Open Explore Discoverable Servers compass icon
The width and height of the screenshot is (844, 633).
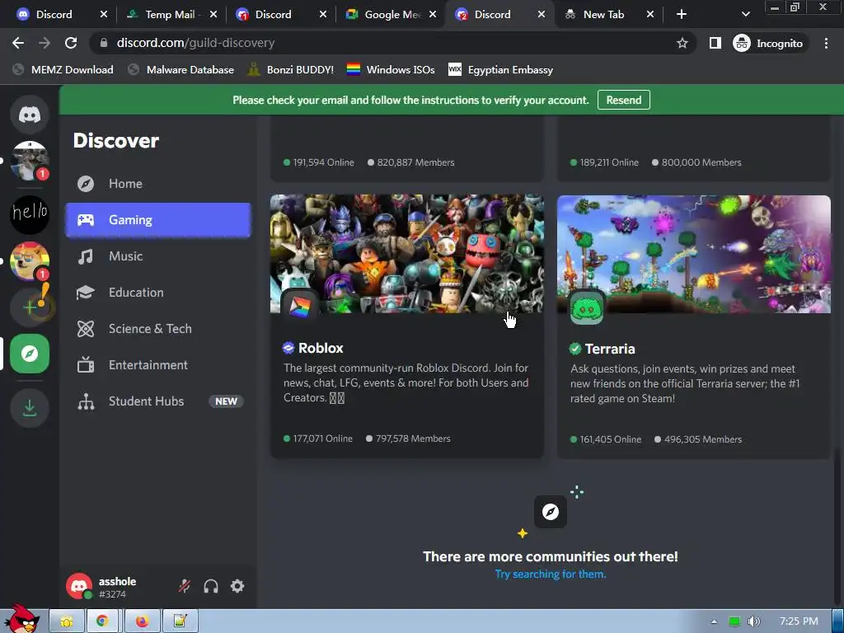coord(30,354)
